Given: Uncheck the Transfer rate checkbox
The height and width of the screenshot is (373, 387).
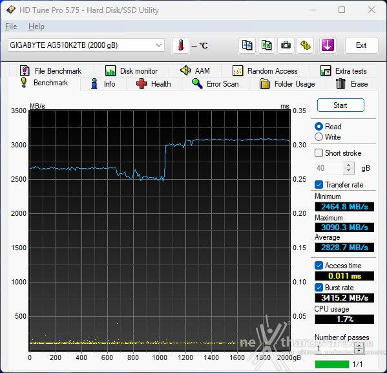Looking at the screenshot, I should [x=319, y=184].
